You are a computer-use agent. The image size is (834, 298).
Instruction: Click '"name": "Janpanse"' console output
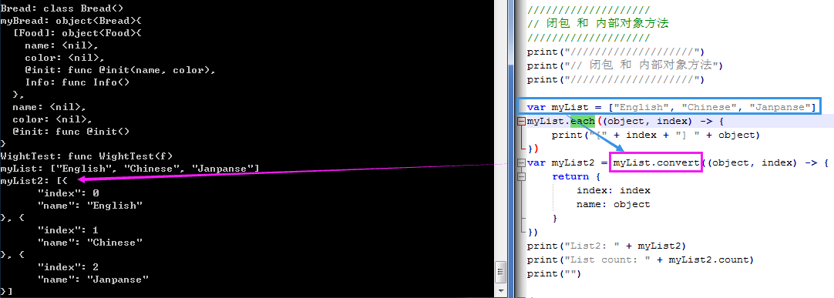[x=93, y=279]
